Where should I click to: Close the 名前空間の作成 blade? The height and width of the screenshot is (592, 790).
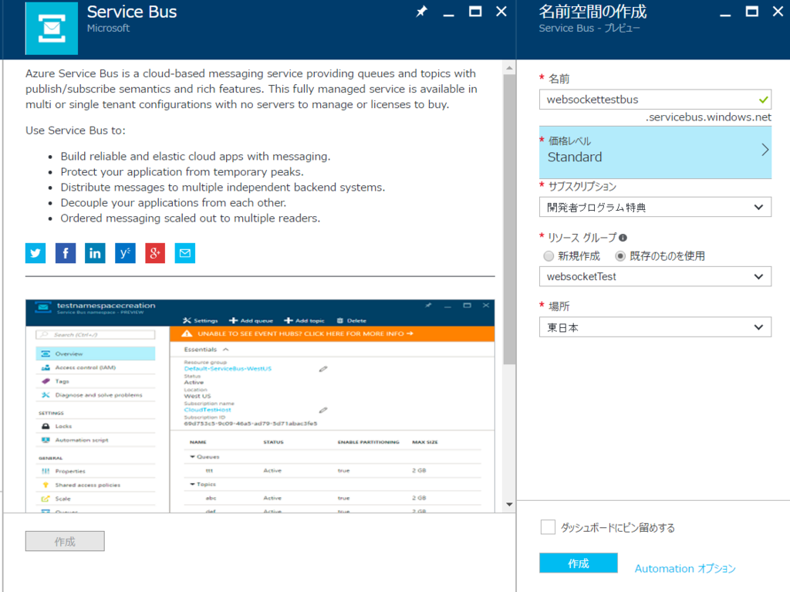pyautogui.click(x=778, y=11)
